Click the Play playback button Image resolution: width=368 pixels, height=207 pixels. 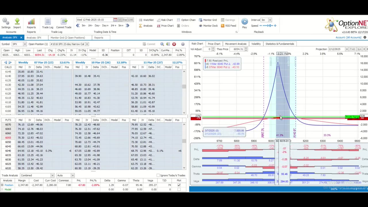tap(244, 22)
